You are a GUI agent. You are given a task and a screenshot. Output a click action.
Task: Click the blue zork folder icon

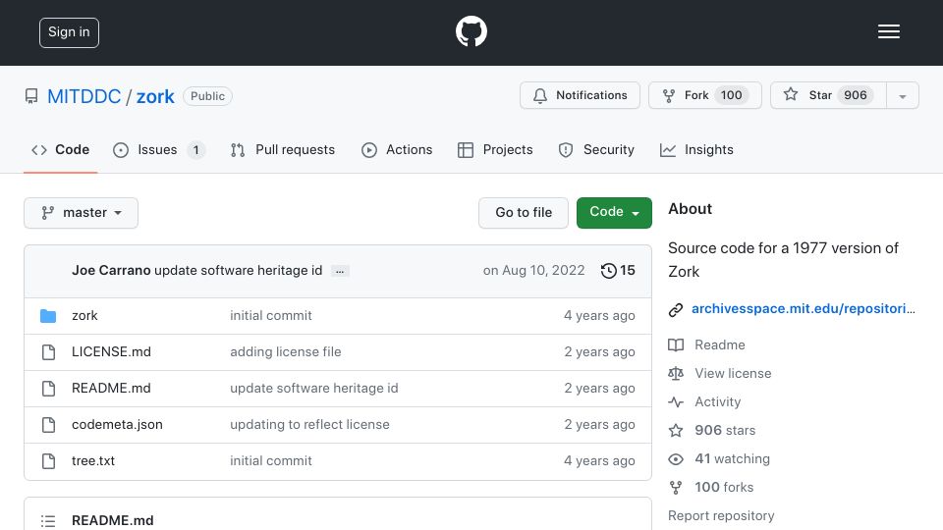(48, 316)
